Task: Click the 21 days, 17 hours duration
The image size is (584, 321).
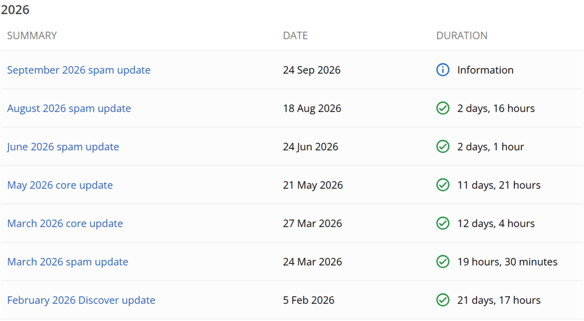Action: (x=499, y=300)
